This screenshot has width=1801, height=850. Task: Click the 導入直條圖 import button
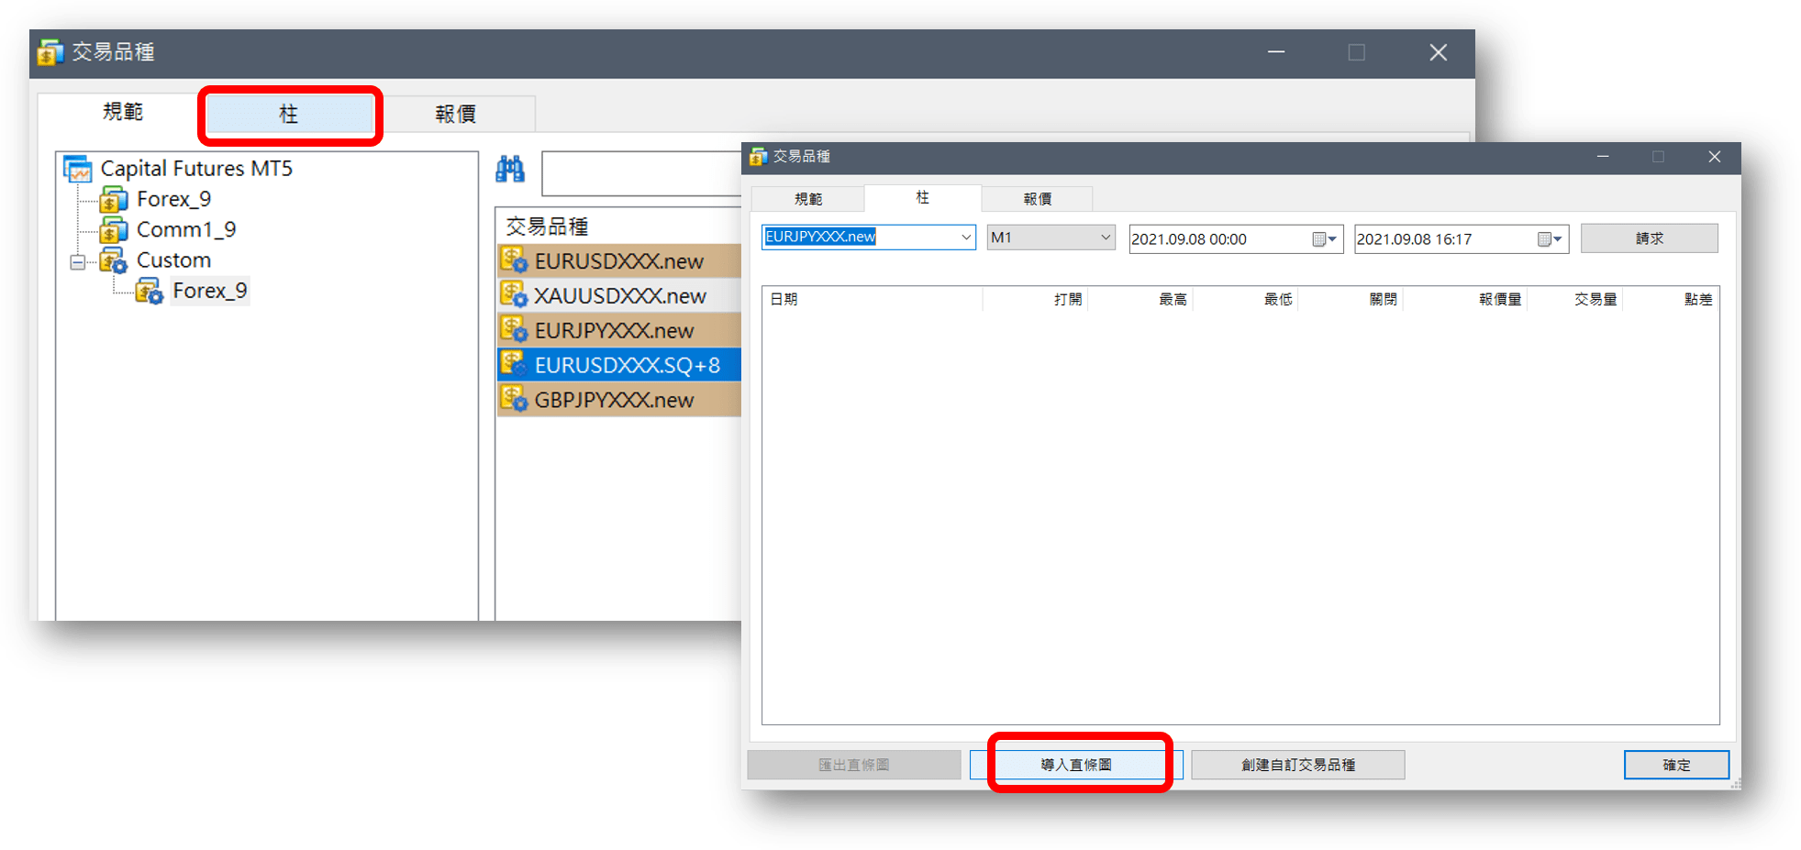pyautogui.click(x=1076, y=765)
